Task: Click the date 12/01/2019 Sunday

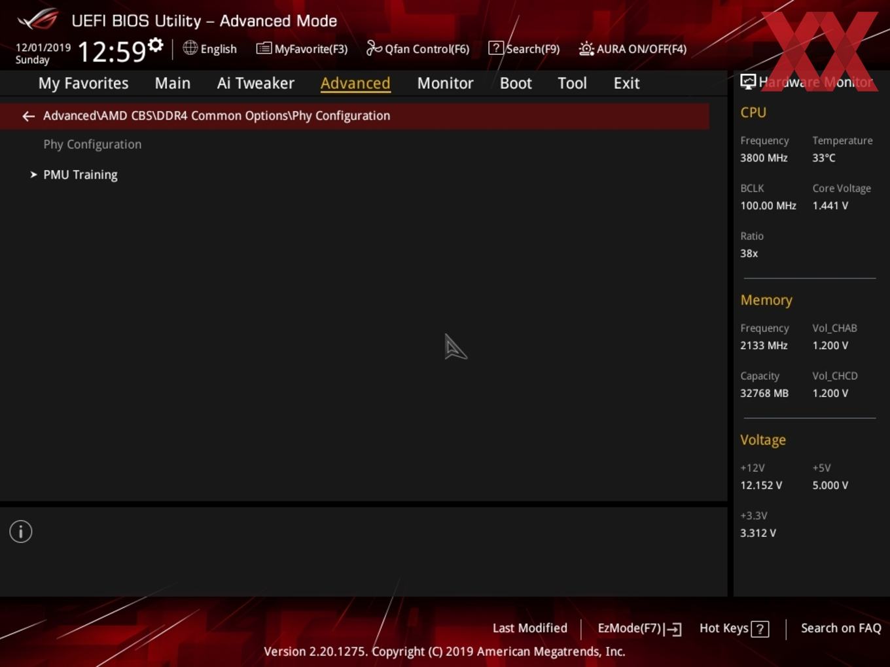Action: pos(43,54)
